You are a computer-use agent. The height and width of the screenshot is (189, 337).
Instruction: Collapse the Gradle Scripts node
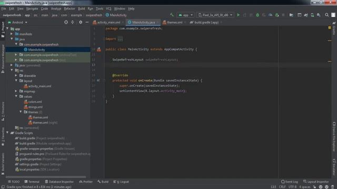coord(7,133)
